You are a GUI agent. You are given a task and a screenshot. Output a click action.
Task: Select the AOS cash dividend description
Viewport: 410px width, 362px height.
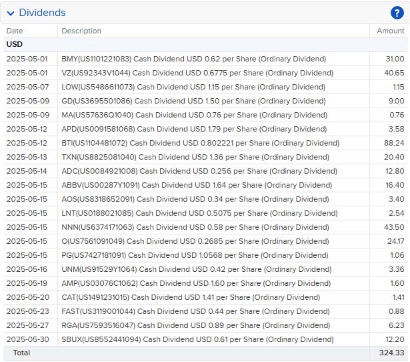coord(195,199)
